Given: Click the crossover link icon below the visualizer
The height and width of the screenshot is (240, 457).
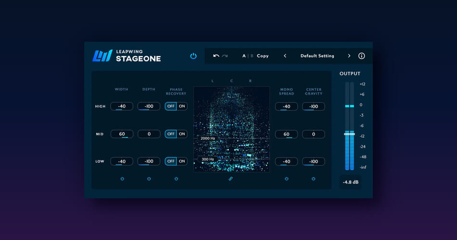Looking at the screenshot, I should [x=231, y=179].
